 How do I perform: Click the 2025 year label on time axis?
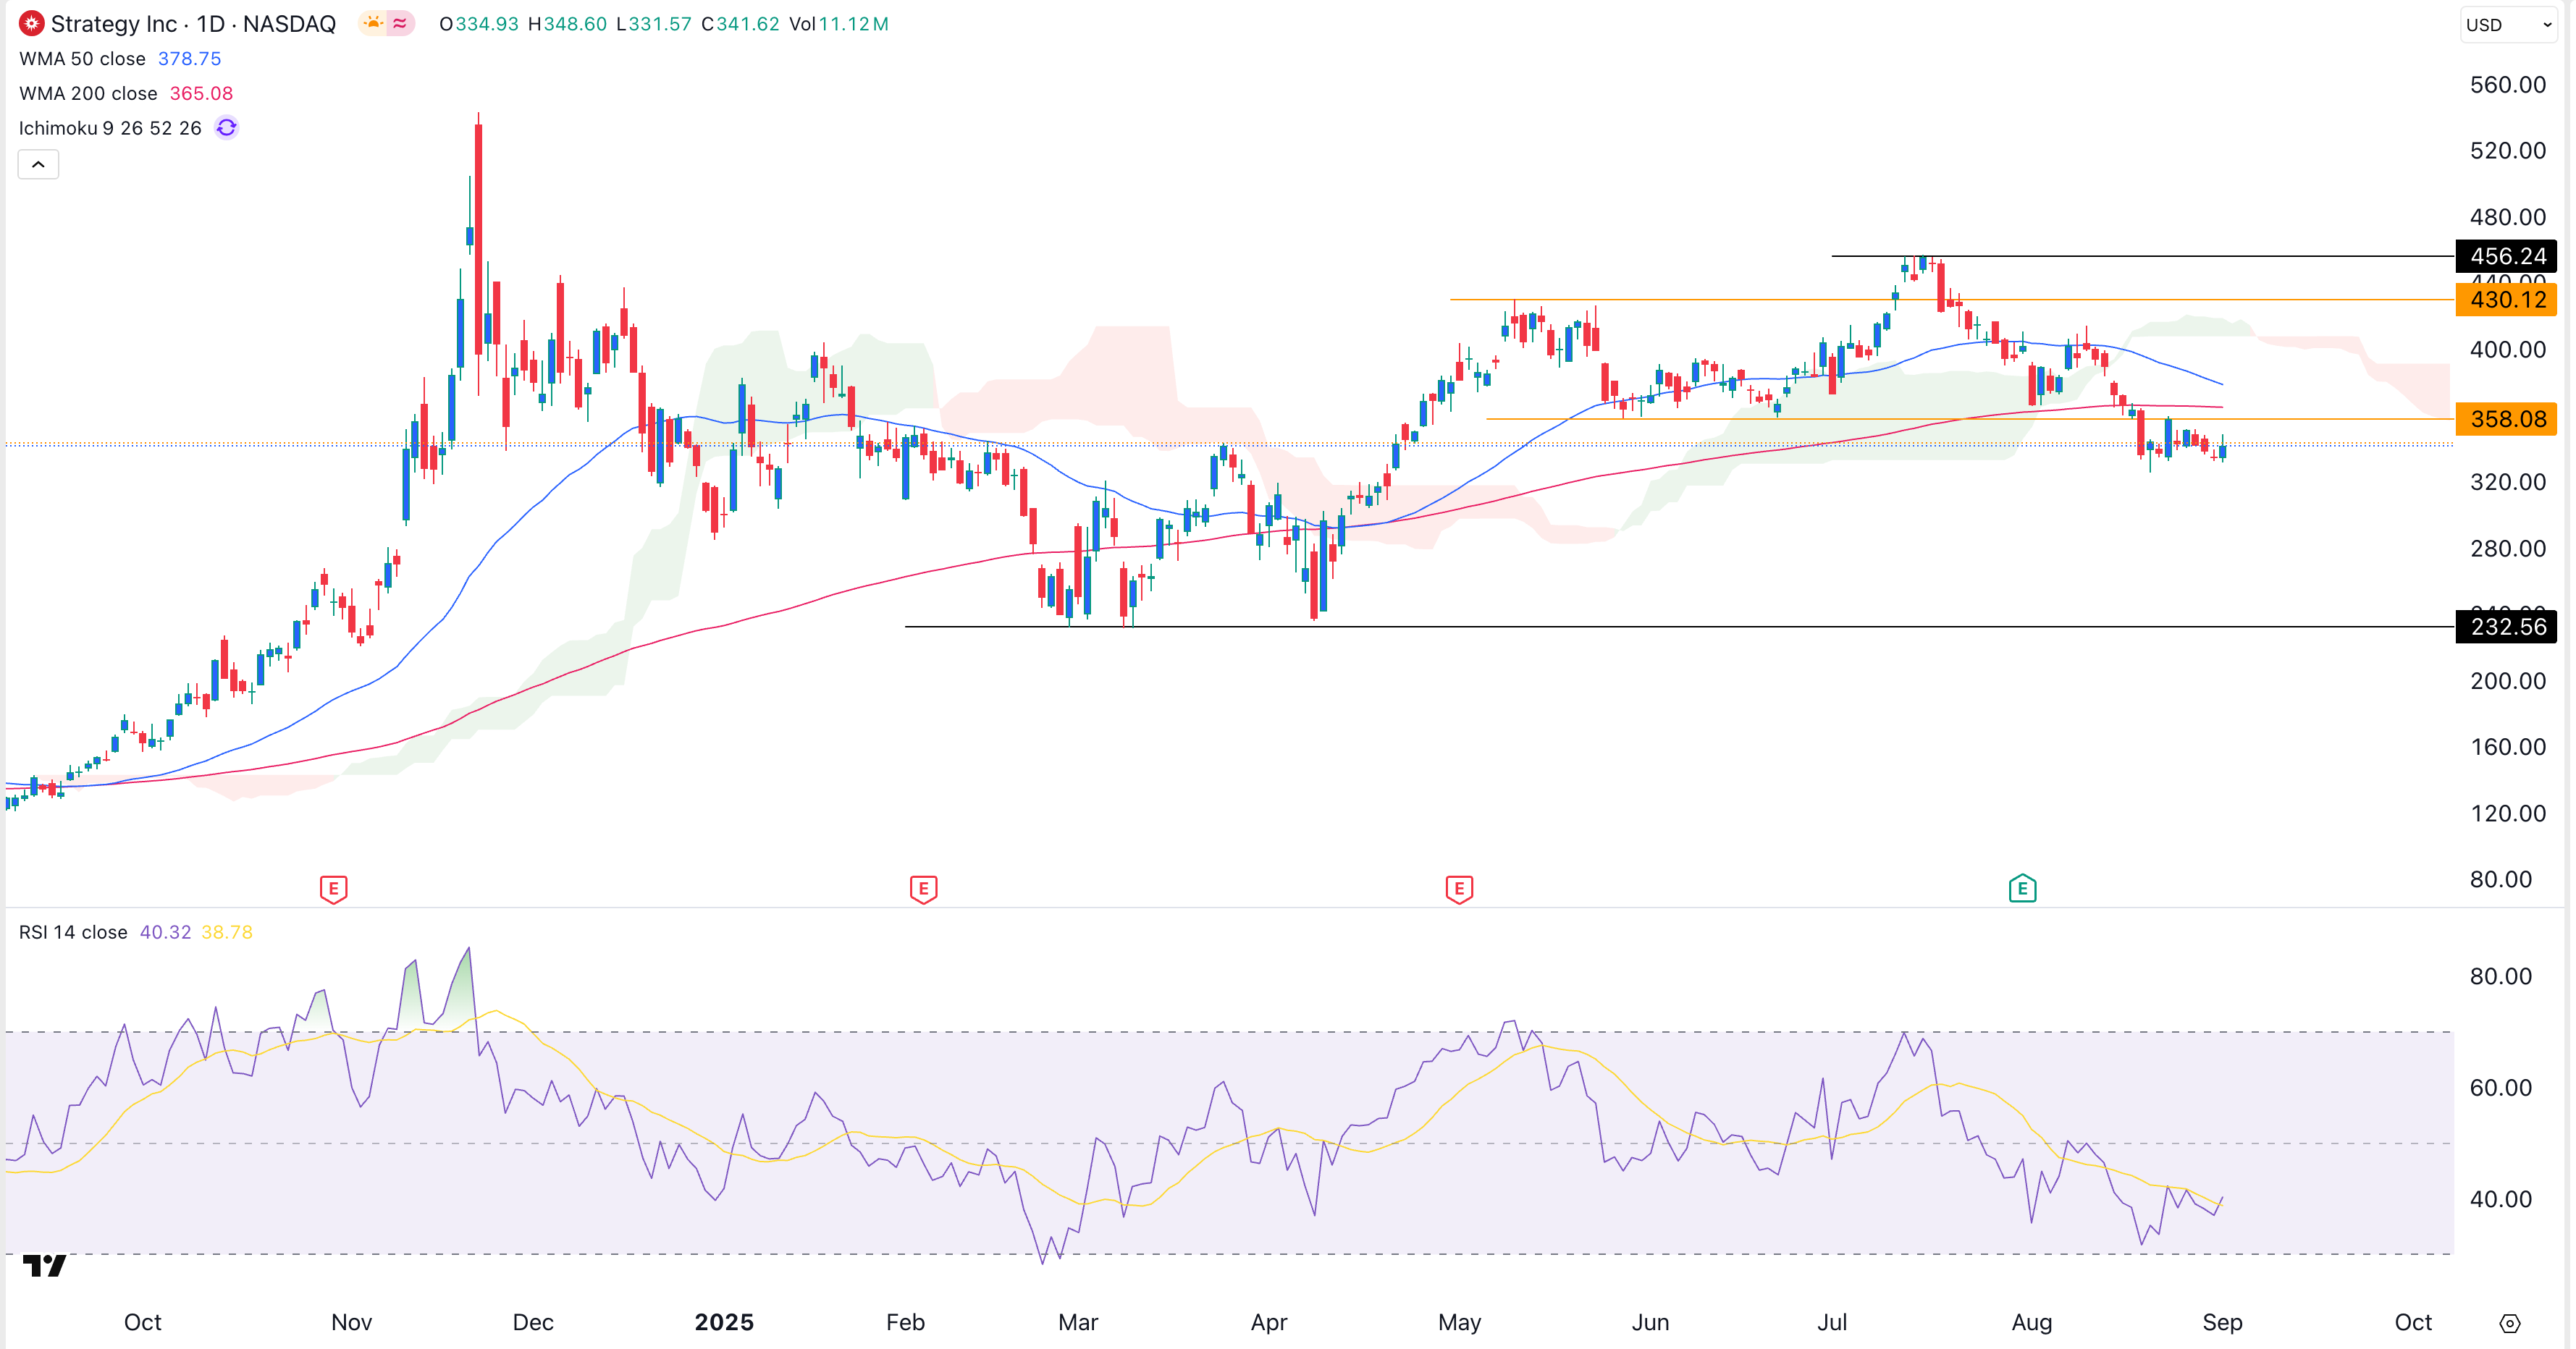(724, 1322)
